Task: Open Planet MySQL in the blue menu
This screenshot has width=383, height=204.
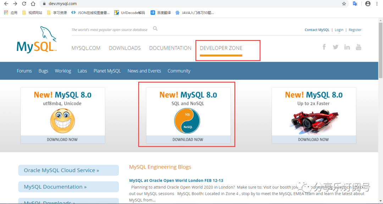Action: (x=107, y=71)
